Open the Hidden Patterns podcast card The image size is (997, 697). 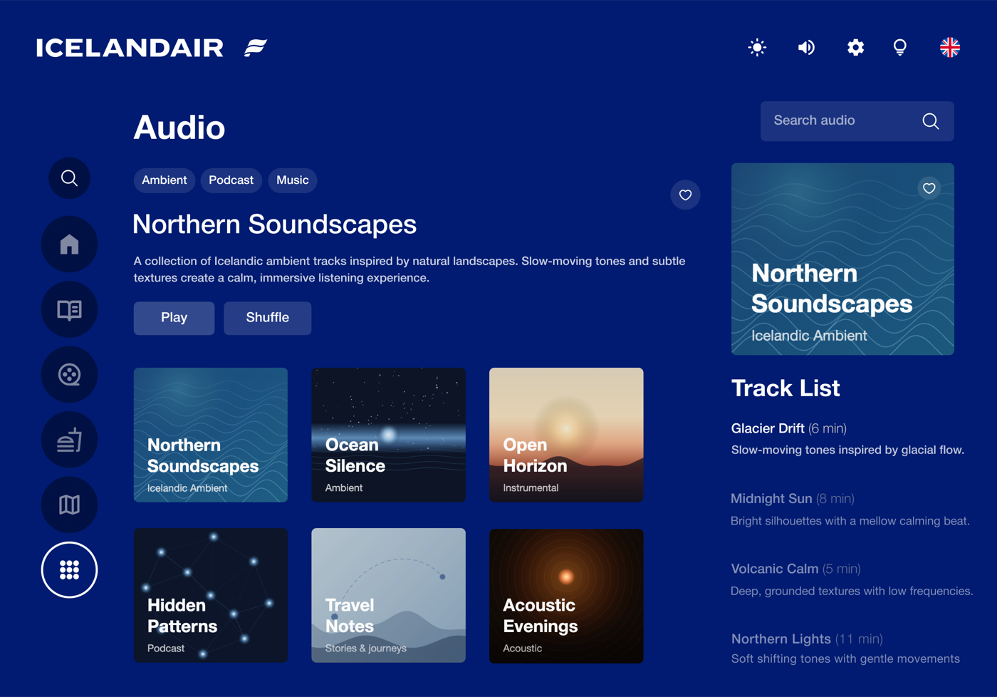tap(211, 596)
